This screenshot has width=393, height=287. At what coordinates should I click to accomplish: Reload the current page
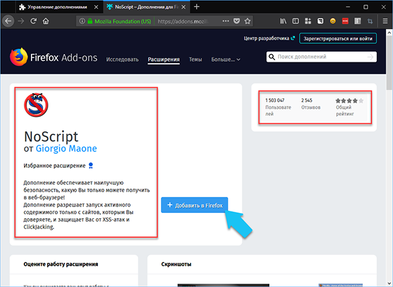34,21
